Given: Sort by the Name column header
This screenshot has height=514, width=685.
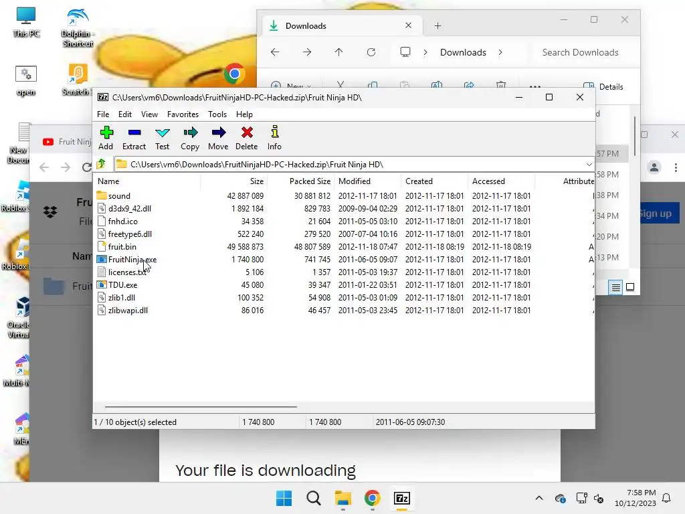Looking at the screenshot, I should coord(146,181).
